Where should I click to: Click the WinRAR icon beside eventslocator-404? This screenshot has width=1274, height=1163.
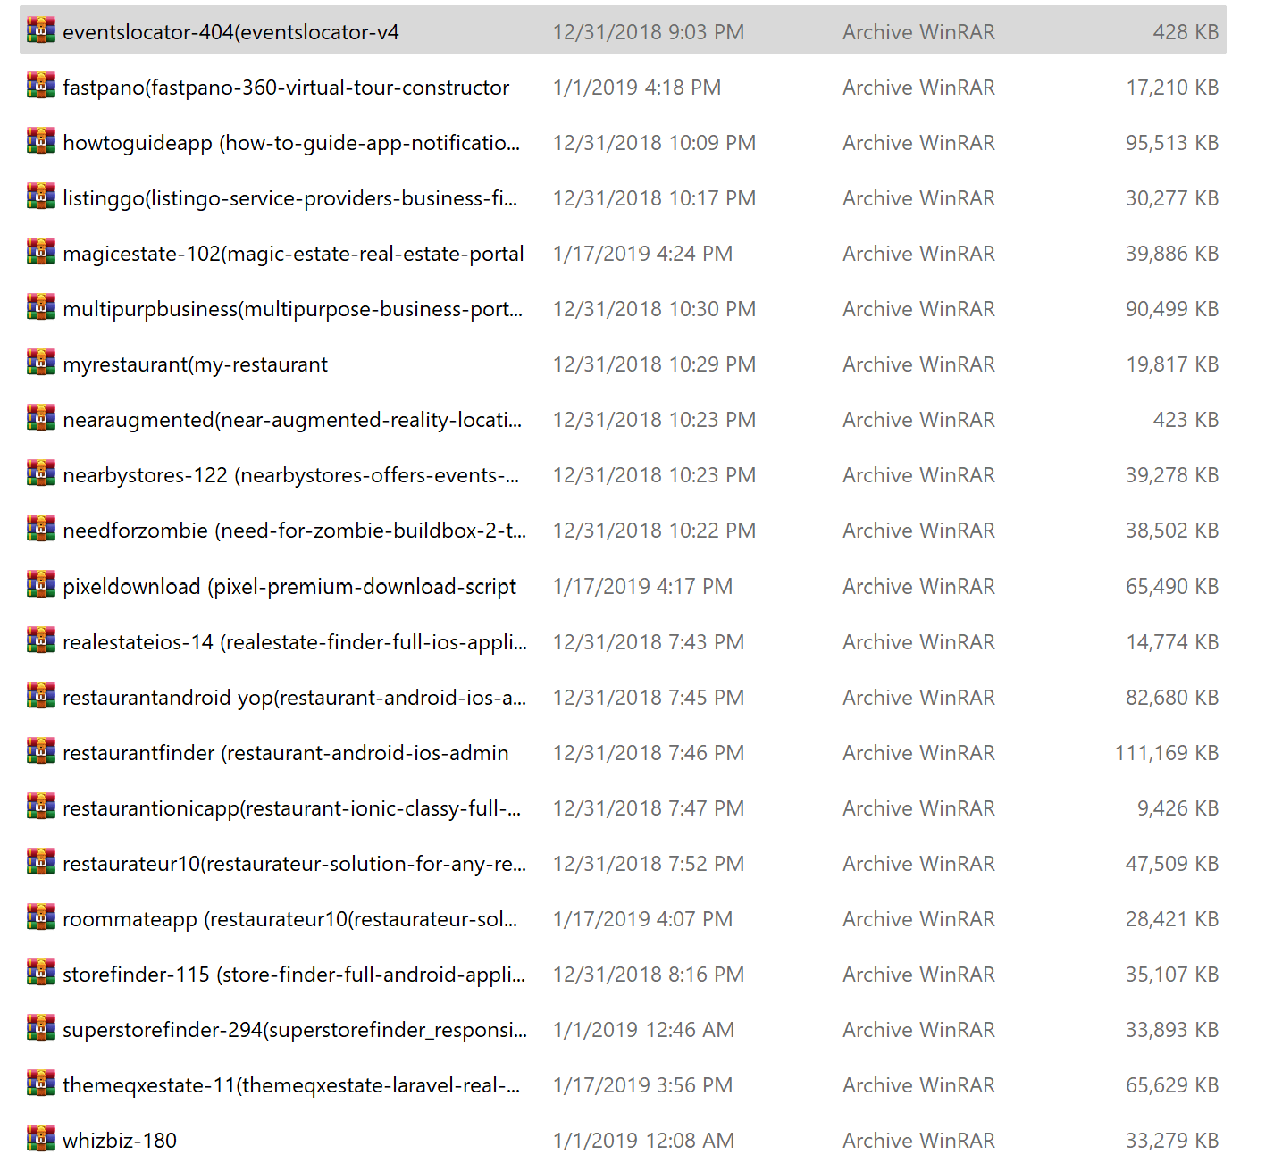point(41,30)
